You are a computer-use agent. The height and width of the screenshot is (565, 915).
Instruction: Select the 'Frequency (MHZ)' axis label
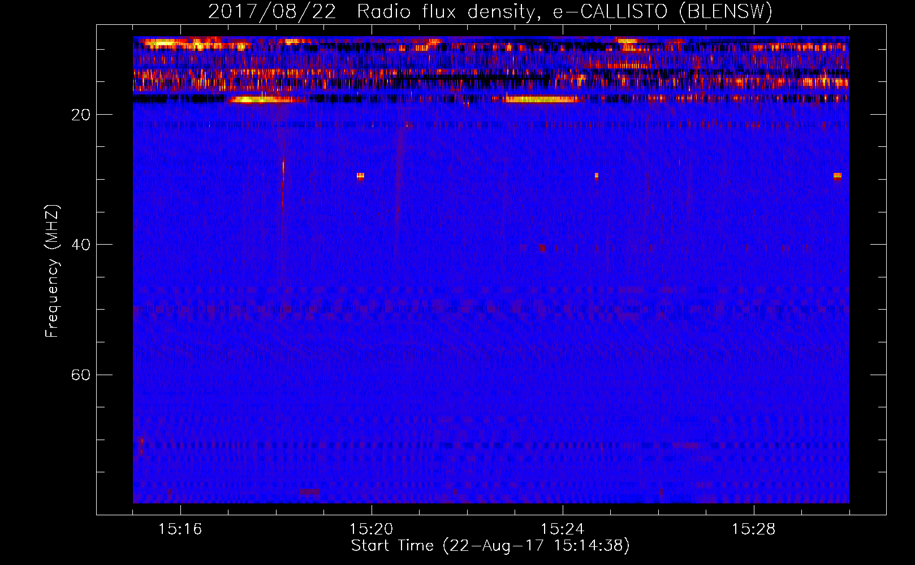tap(51, 271)
